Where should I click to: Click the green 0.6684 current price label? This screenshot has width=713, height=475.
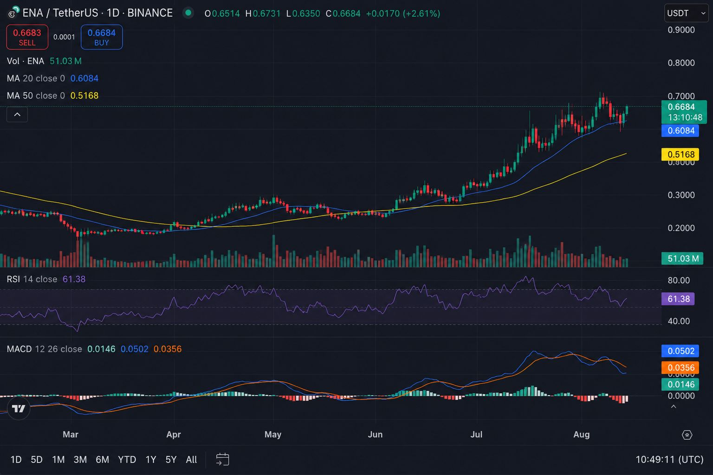684,112
